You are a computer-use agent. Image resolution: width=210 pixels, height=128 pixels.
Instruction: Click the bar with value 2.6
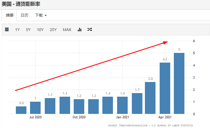click(x=150, y=98)
